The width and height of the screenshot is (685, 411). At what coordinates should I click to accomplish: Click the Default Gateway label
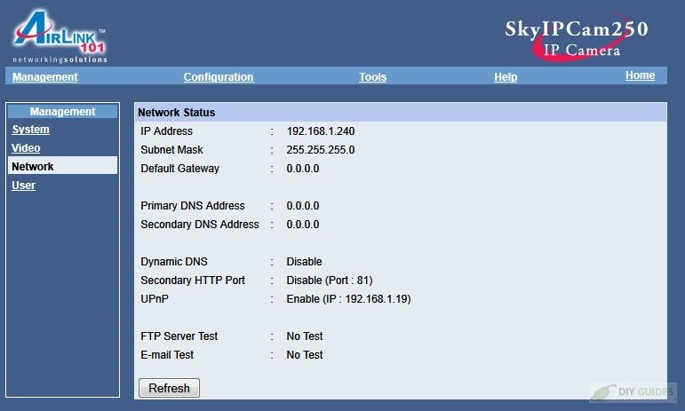click(x=179, y=169)
